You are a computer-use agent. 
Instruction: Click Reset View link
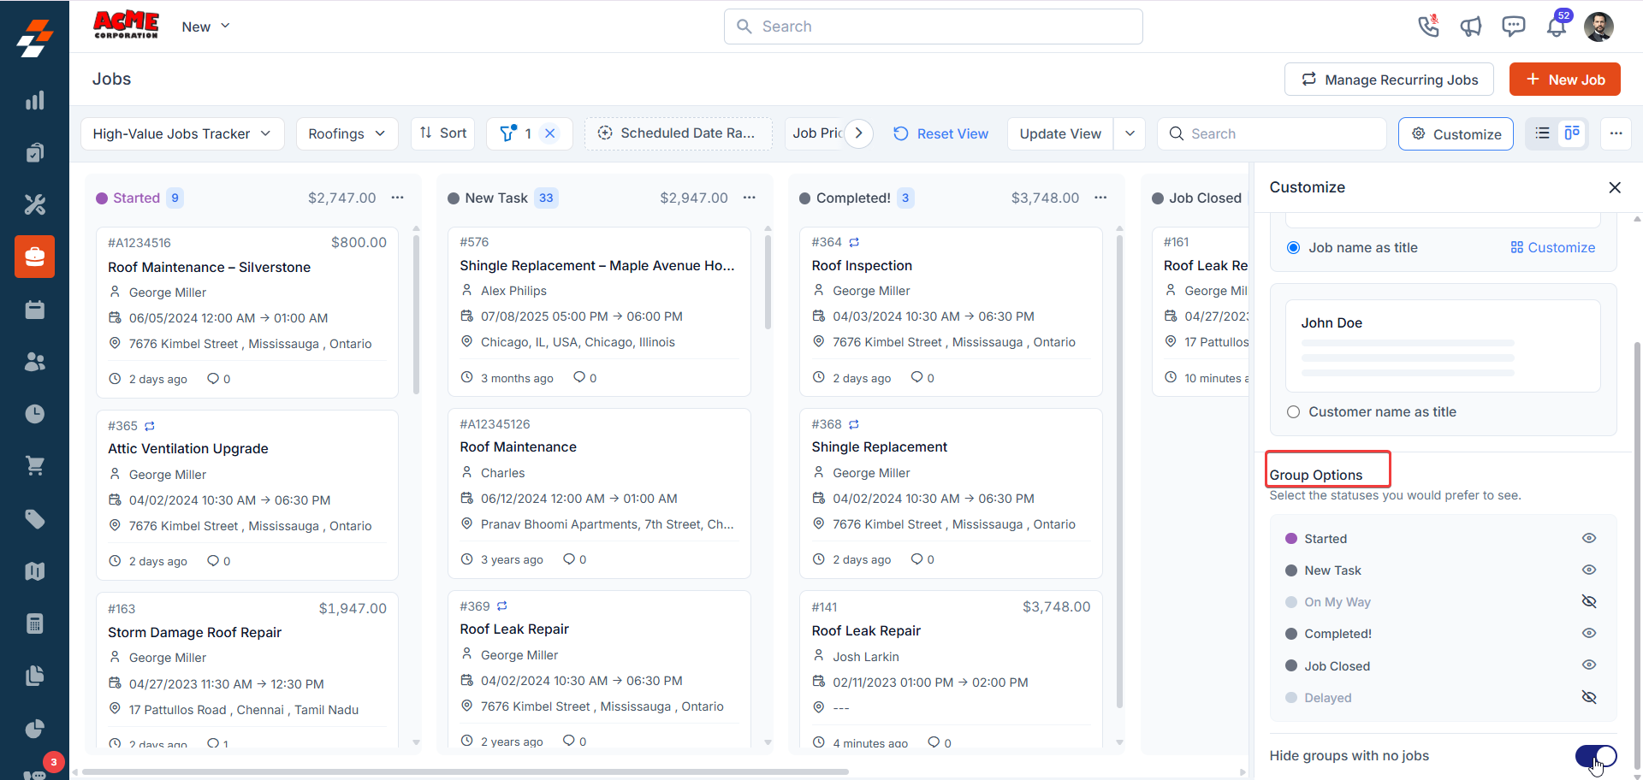[x=940, y=133]
